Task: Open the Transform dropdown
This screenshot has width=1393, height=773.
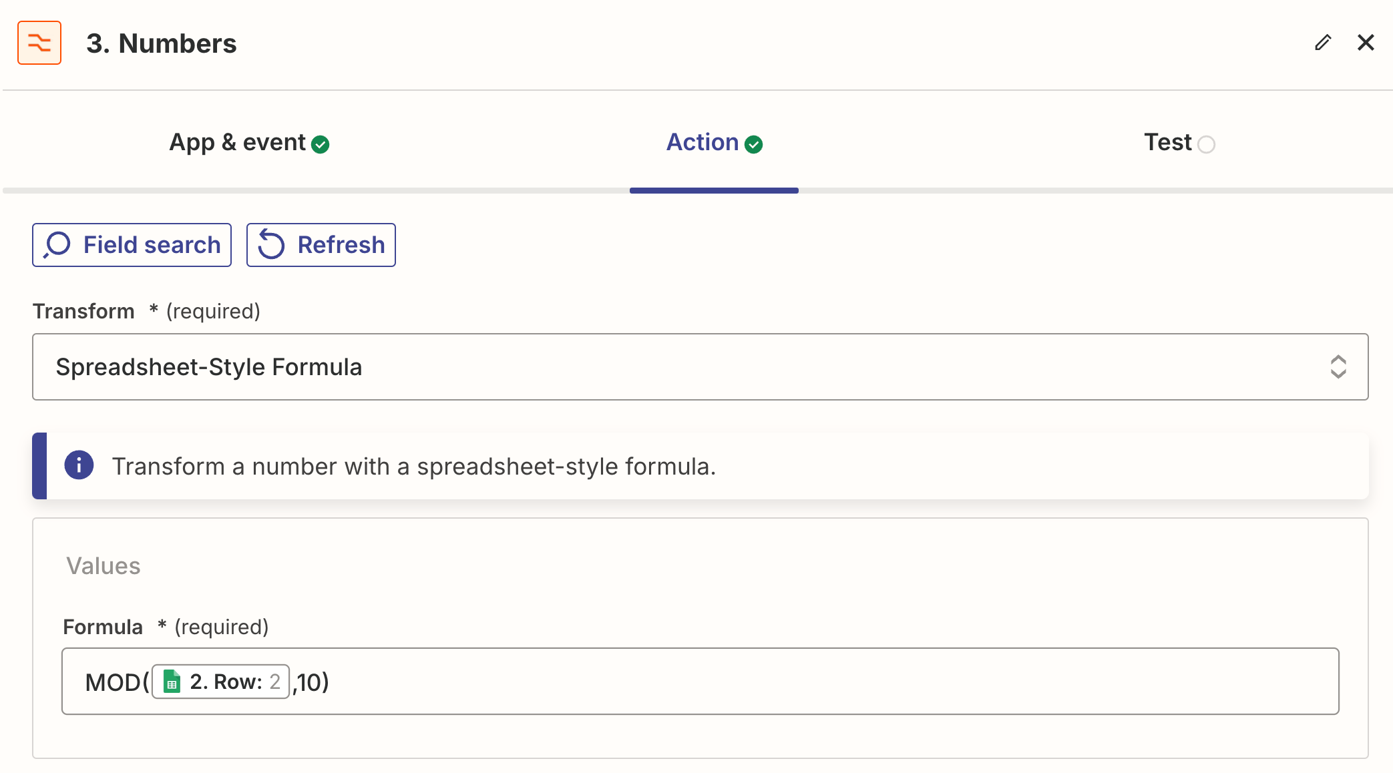Action: coord(668,367)
